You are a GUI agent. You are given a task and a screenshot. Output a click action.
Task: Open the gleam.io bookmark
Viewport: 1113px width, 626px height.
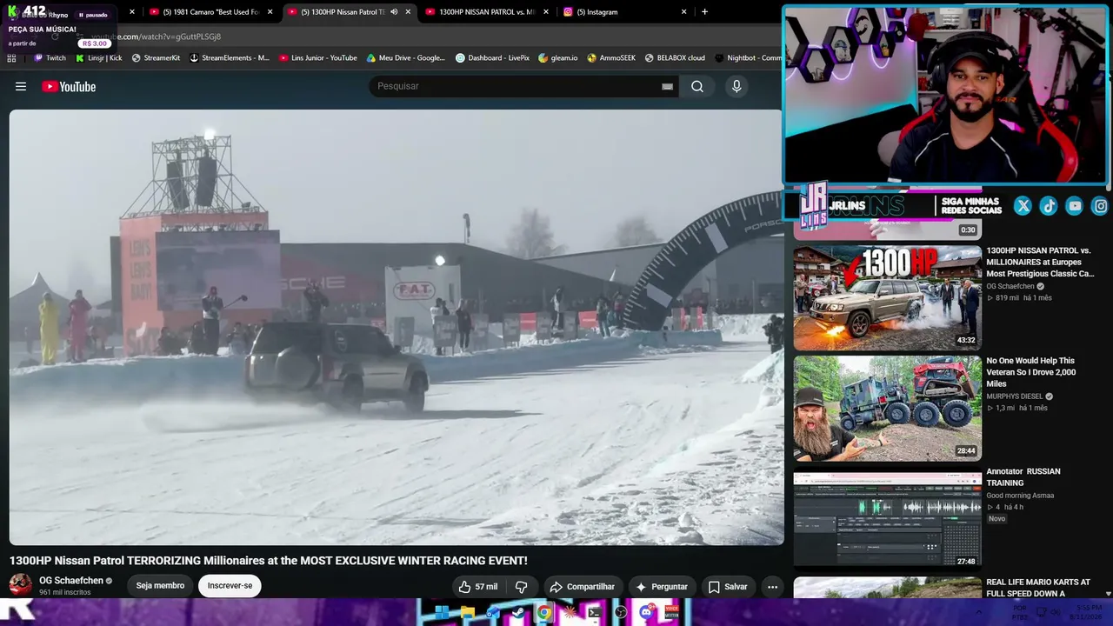point(558,58)
